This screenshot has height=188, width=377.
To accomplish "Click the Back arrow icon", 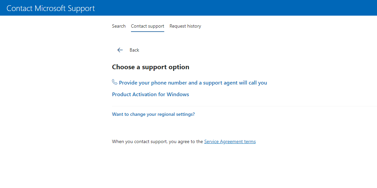I will [120, 50].
